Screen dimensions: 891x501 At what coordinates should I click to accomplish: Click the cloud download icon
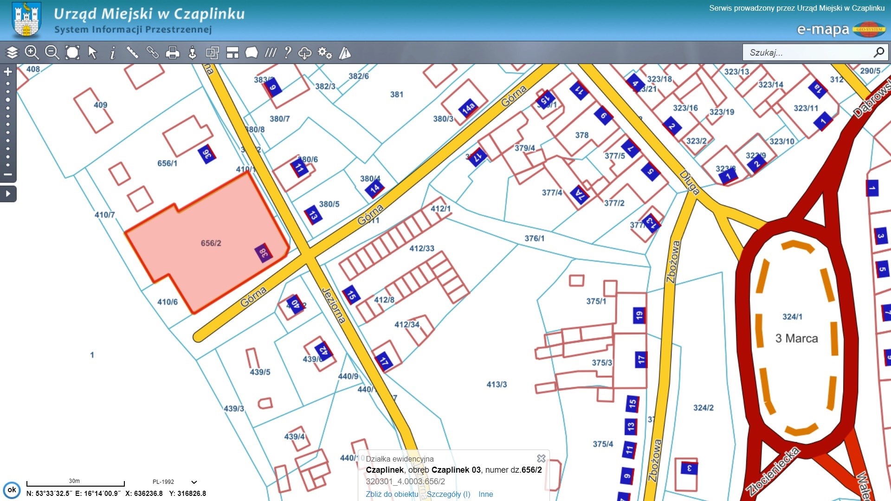click(x=304, y=52)
